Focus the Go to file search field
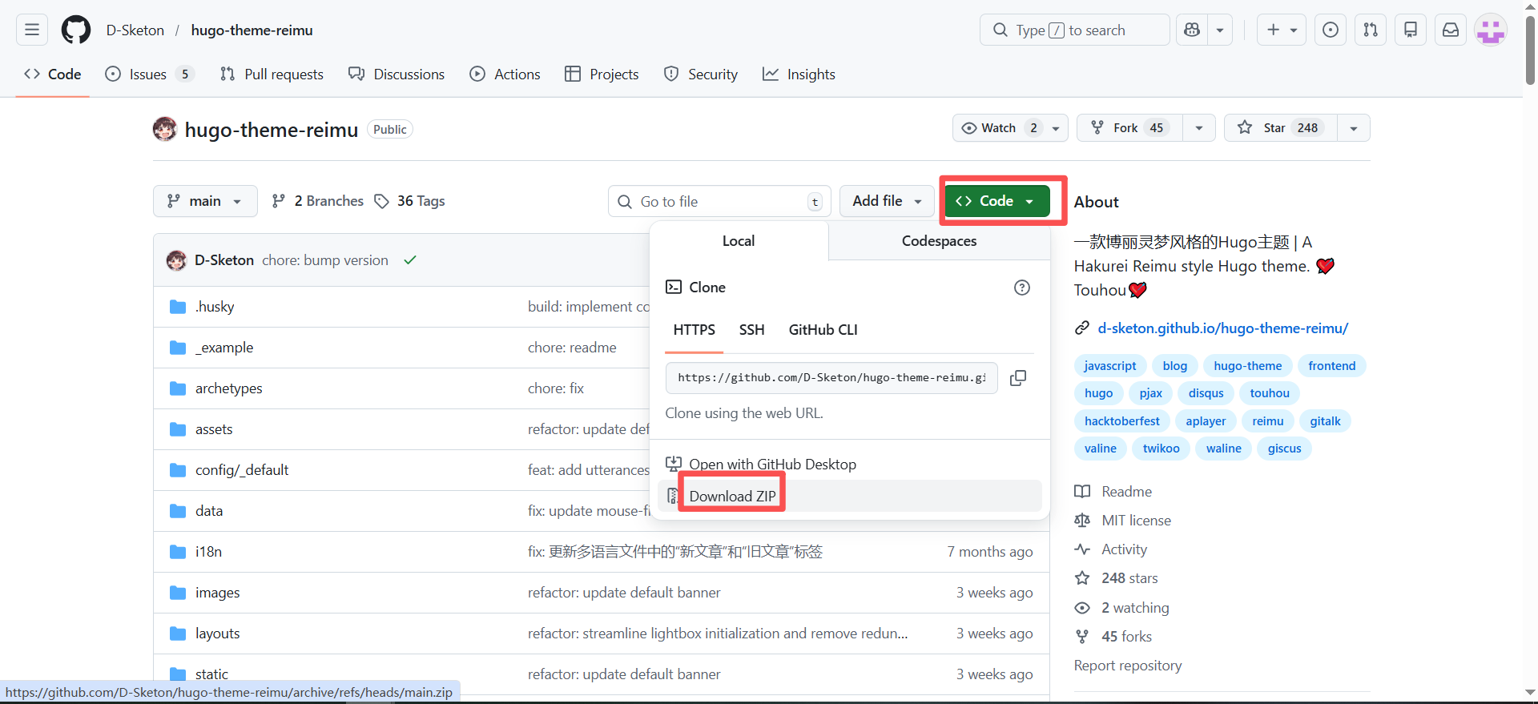Viewport: 1538px width, 704px height. coord(719,201)
